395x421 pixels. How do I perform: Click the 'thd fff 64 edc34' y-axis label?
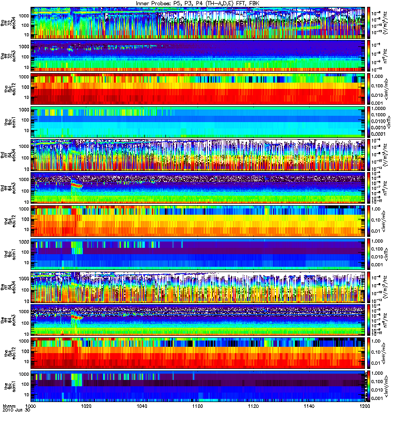click(8, 155)
